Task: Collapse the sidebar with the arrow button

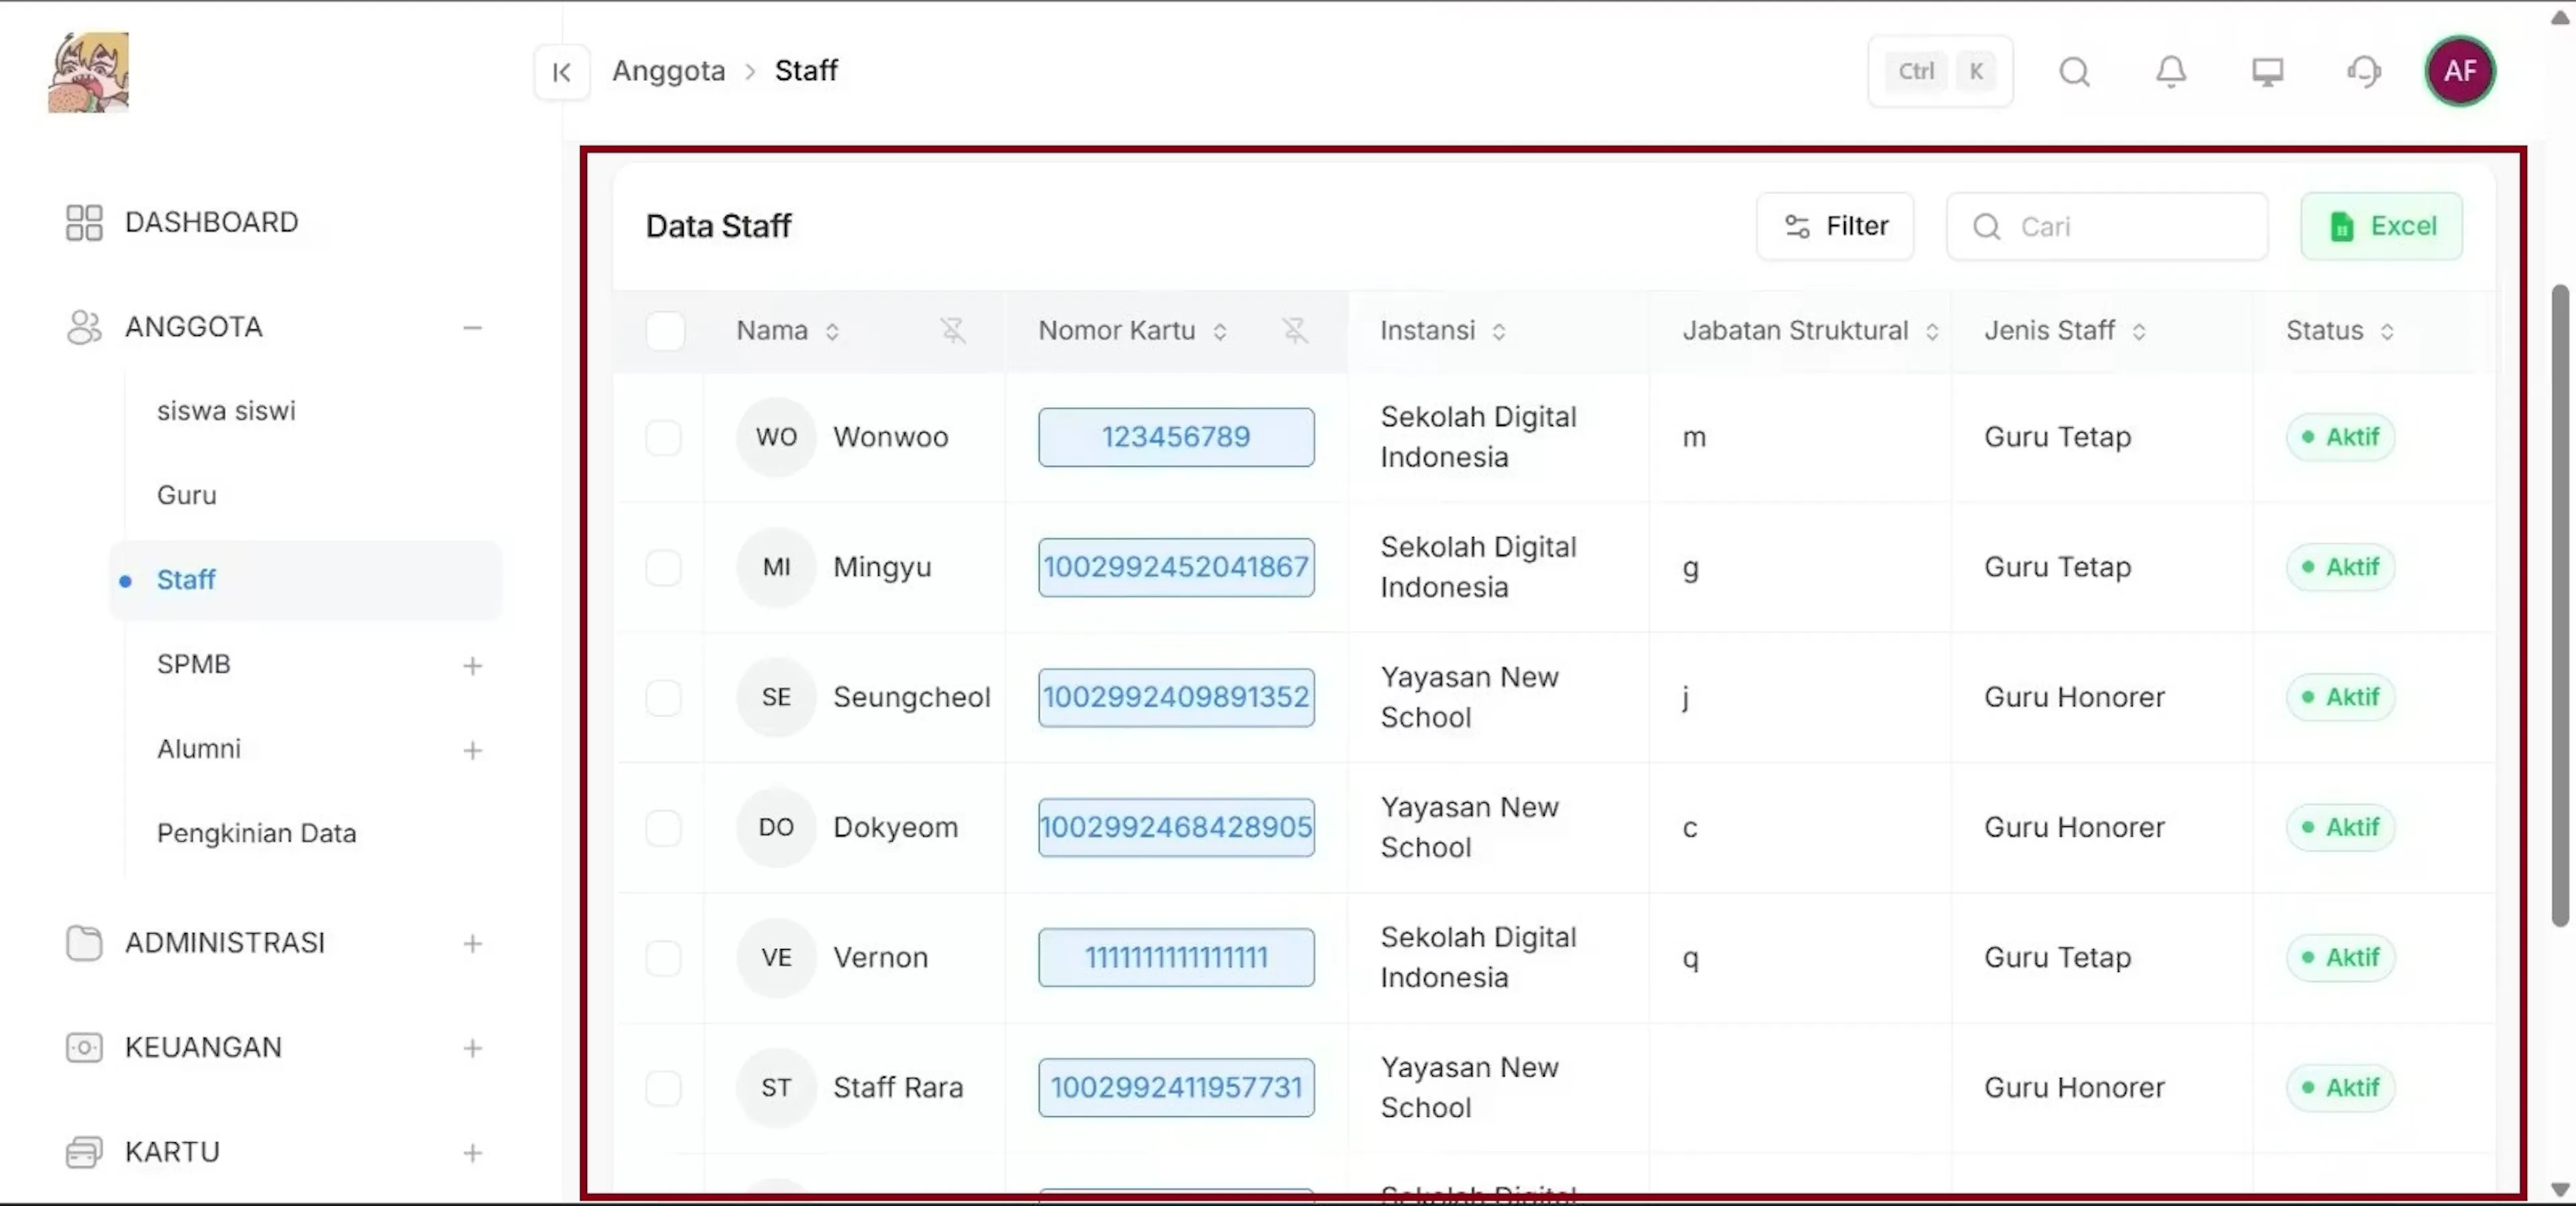Action: (561, 72)
